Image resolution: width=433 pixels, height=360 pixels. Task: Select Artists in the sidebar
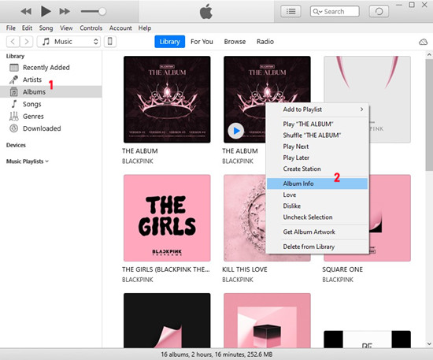pos(51,80)
